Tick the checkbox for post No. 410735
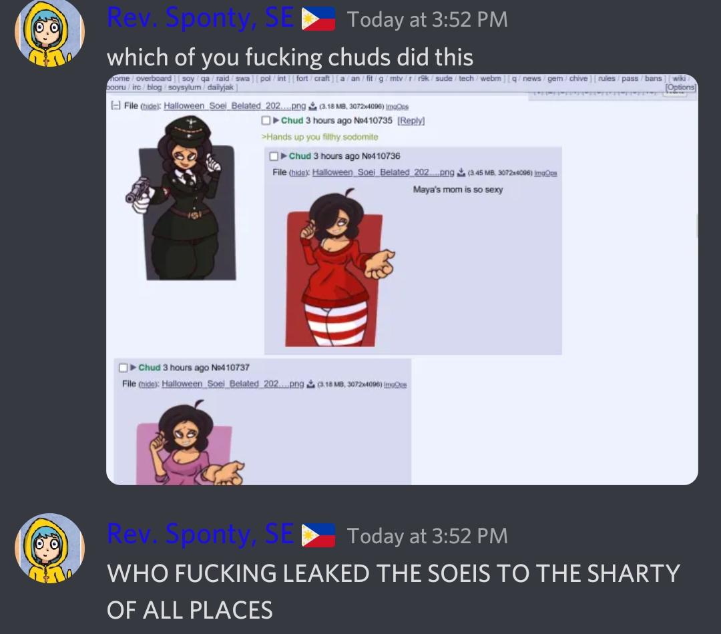 (266, 120)
